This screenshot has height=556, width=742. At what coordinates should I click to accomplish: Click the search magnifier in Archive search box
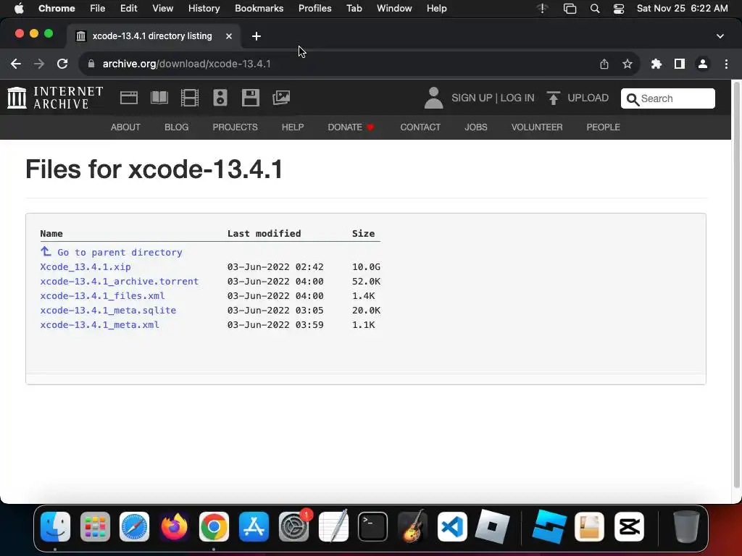pyautogui.click(x=632, y=99)
